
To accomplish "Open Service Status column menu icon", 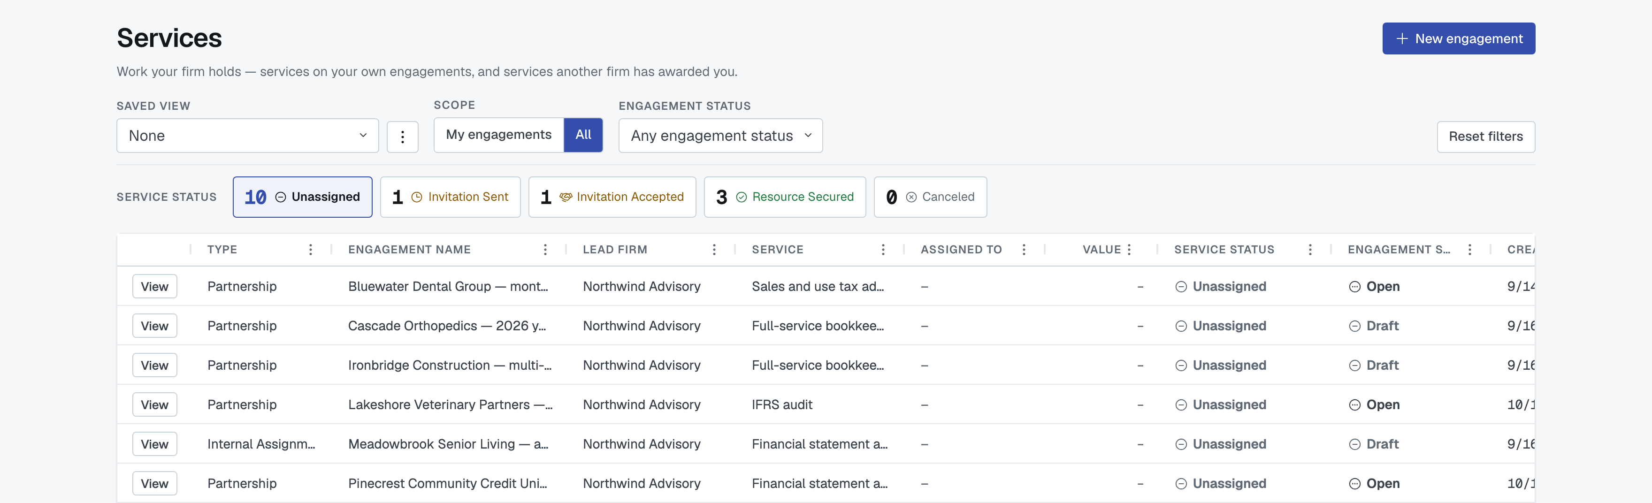I will pos(1309,250).
